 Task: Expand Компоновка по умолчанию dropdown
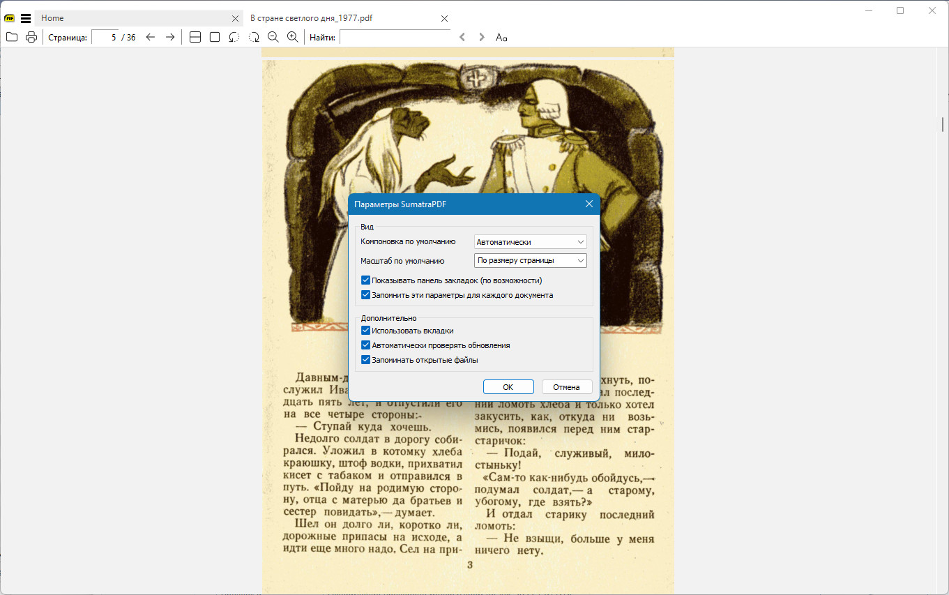click(x=530, y=242)
